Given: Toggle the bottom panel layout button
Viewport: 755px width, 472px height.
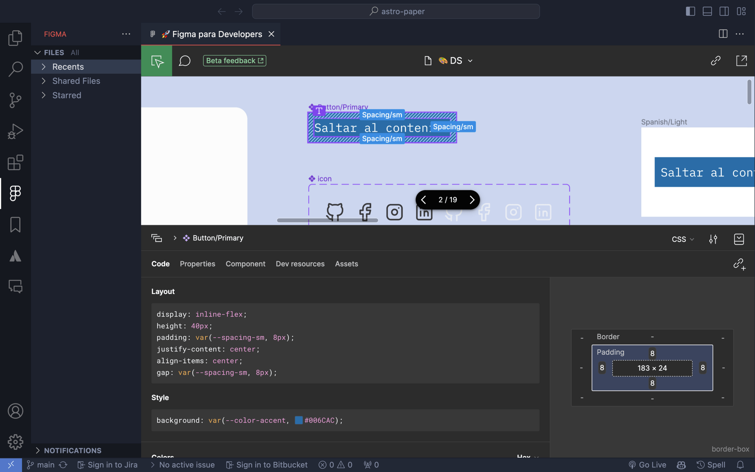Looking at the screenshot, I should tap(707, 12).
